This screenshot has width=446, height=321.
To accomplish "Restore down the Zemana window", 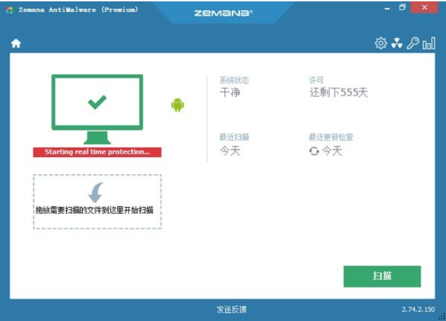I will point(402,8).
